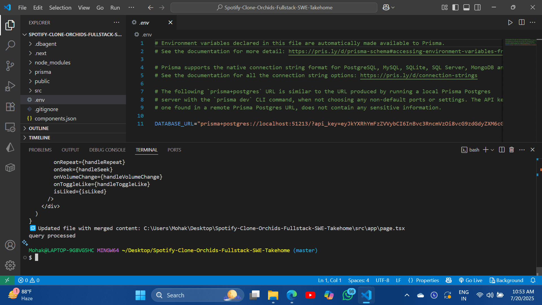Open the Extensions view
Image resolution: width=542 pixels, height=305 pixels.
(10, 107)
